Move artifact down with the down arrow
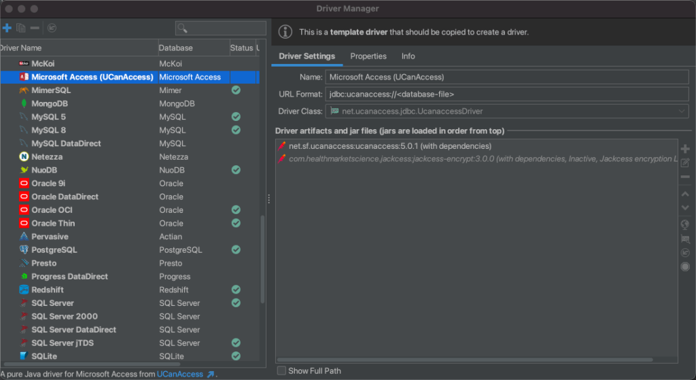Image resolution: width=696 pixels, height=380 pixels. [x=684, y=207]
